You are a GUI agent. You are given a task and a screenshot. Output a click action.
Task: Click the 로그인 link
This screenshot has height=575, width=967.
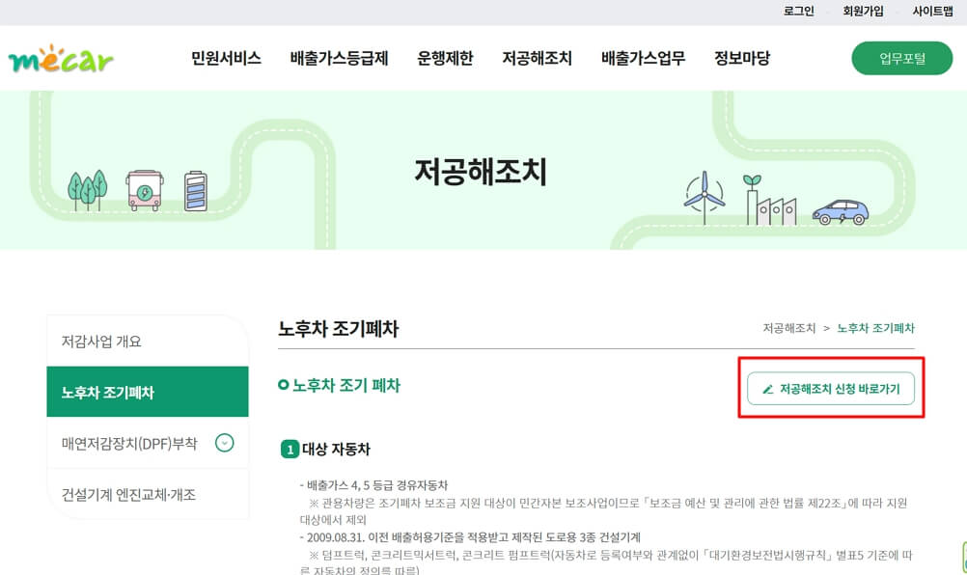click(798, 12)
